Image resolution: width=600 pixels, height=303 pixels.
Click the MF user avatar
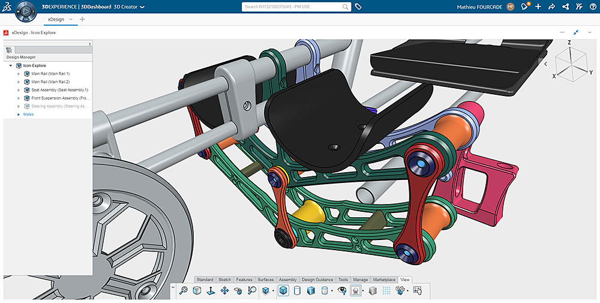tap(510, 7)
